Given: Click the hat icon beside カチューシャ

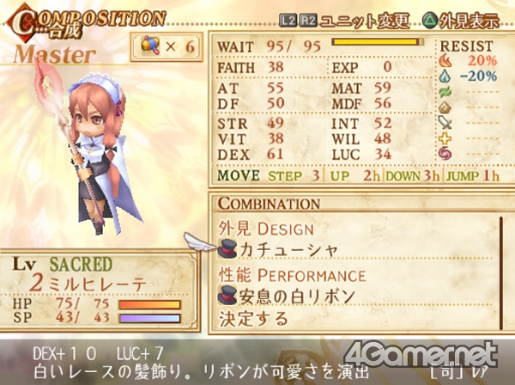Looking at the screenshot, I should (x=227, y=249).
